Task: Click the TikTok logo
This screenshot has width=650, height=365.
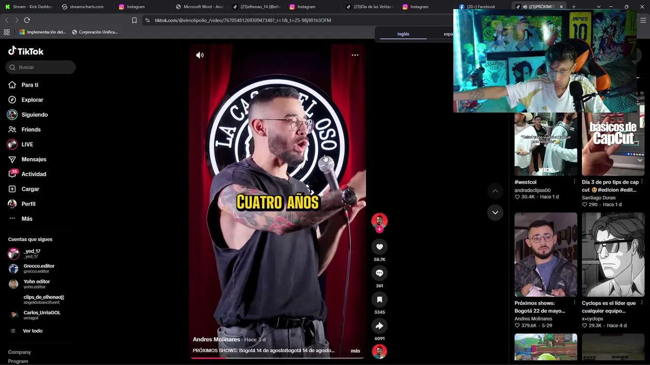Action: tap(26, 51)
